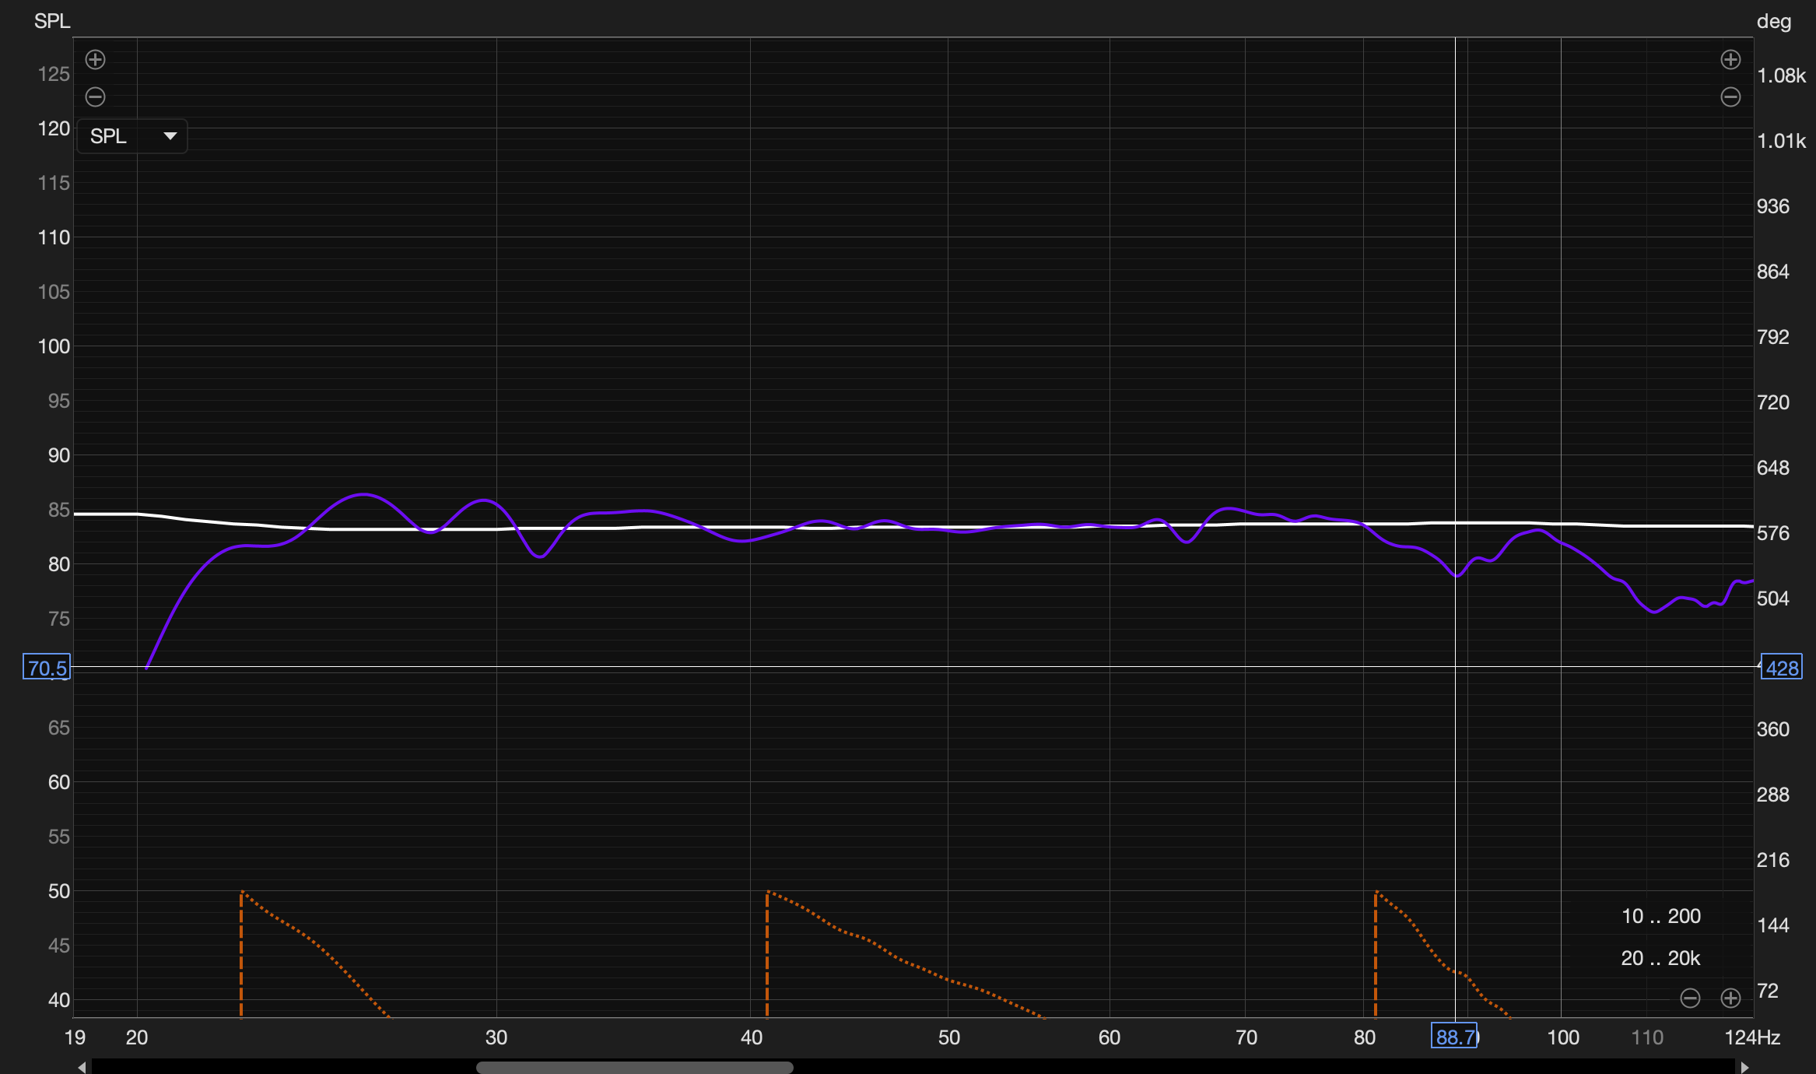Click the scroll left arrow

(x=82, y=1067)
